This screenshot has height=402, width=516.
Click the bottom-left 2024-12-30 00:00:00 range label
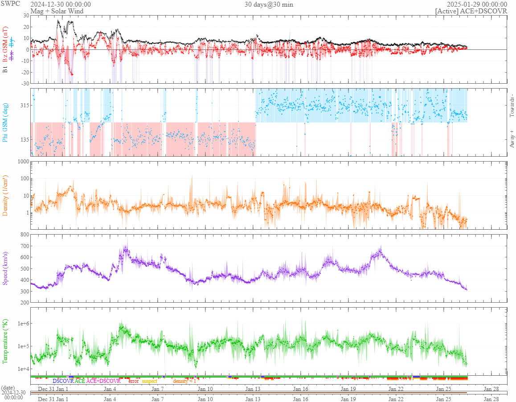(13, 395)
